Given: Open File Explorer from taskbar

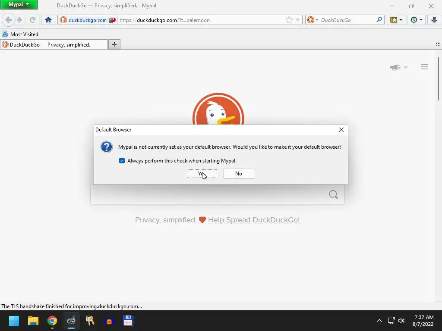Looking at the screenshot, I should pos(33,321).
